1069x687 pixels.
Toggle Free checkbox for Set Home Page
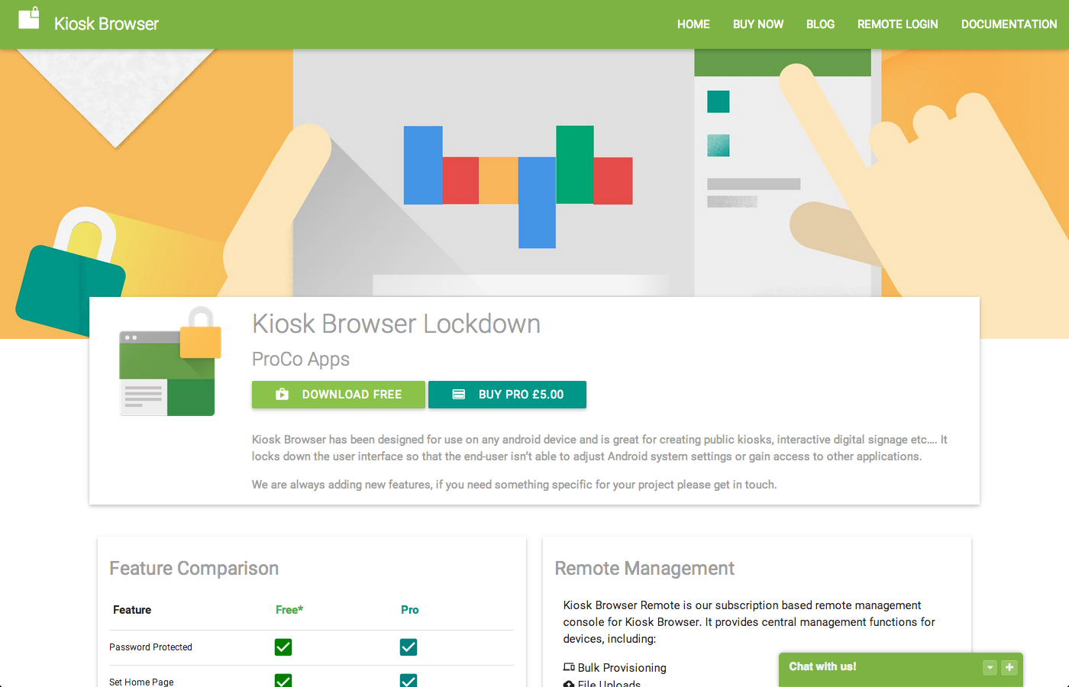[x=283, y=680]
